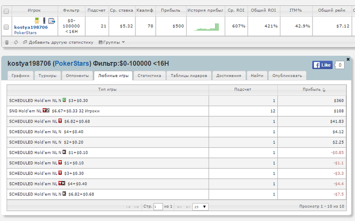Click the Ср. ROI column header
This screenshot has width=355, height=221.
pos(236,11)
